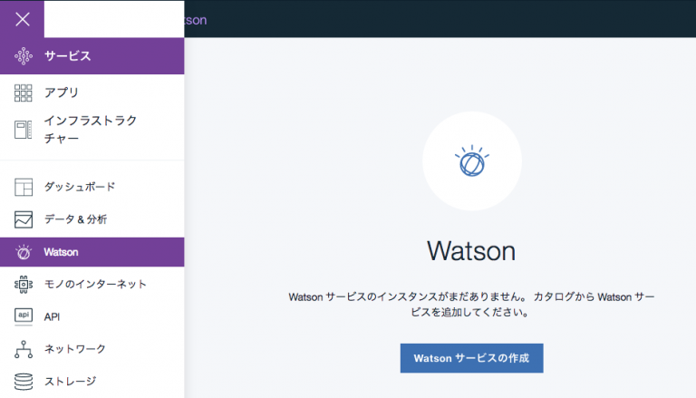The height and width of the screenshot is (398, 696).
Task: Click the api icon in sidebar
Action: tap(24, 316)
